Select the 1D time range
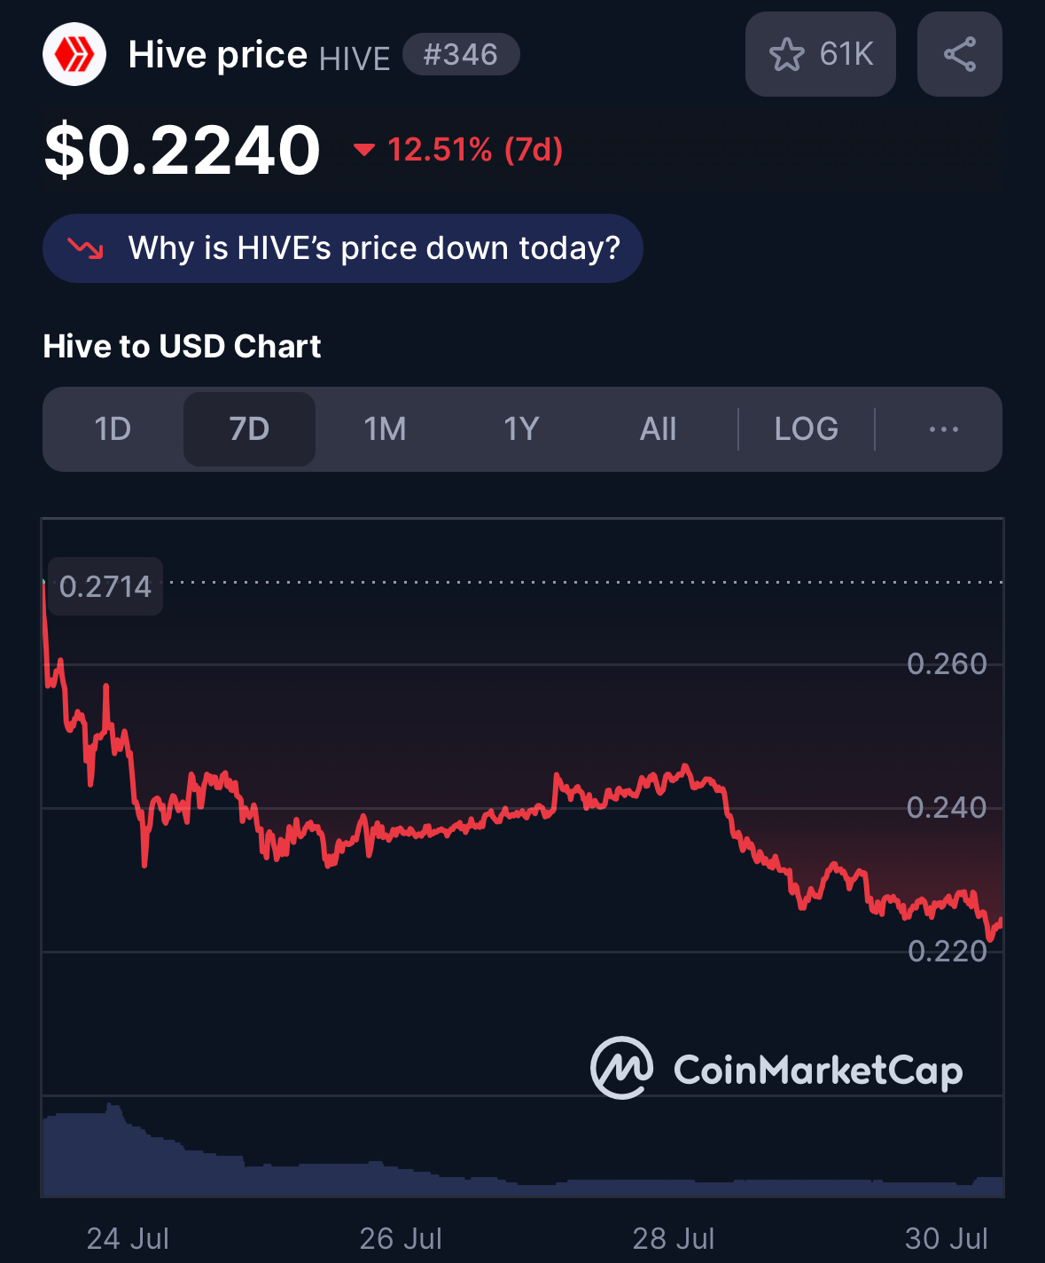1045x1263 pixels. coord(113,429)
